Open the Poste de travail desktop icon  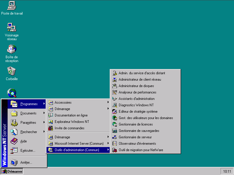(x=12, y=6)
